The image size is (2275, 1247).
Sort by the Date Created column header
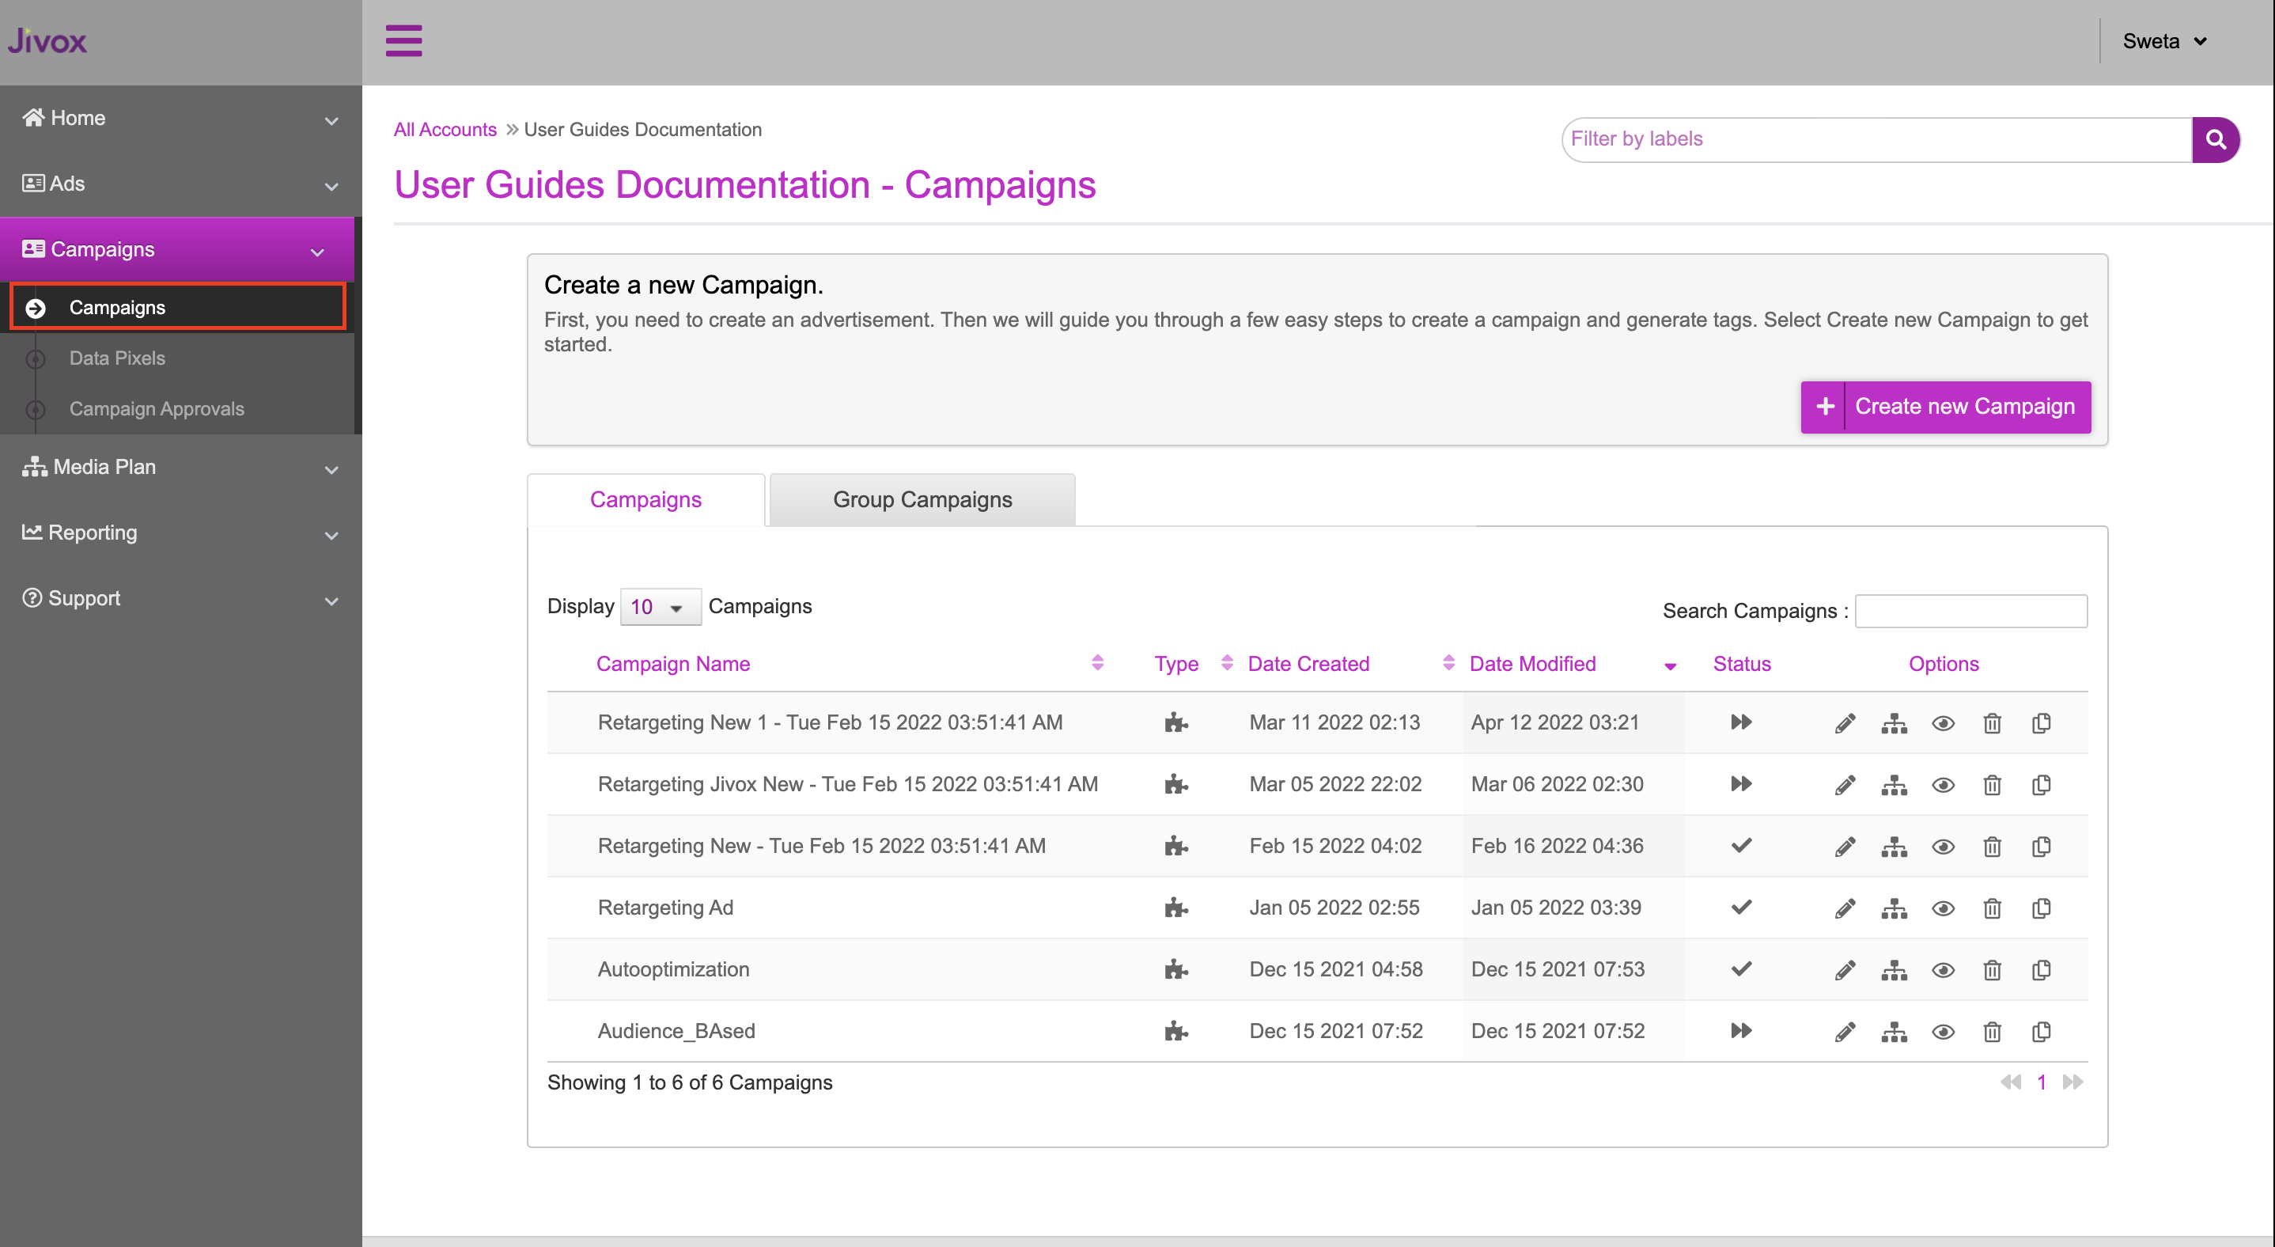(x=1308, y=664)
